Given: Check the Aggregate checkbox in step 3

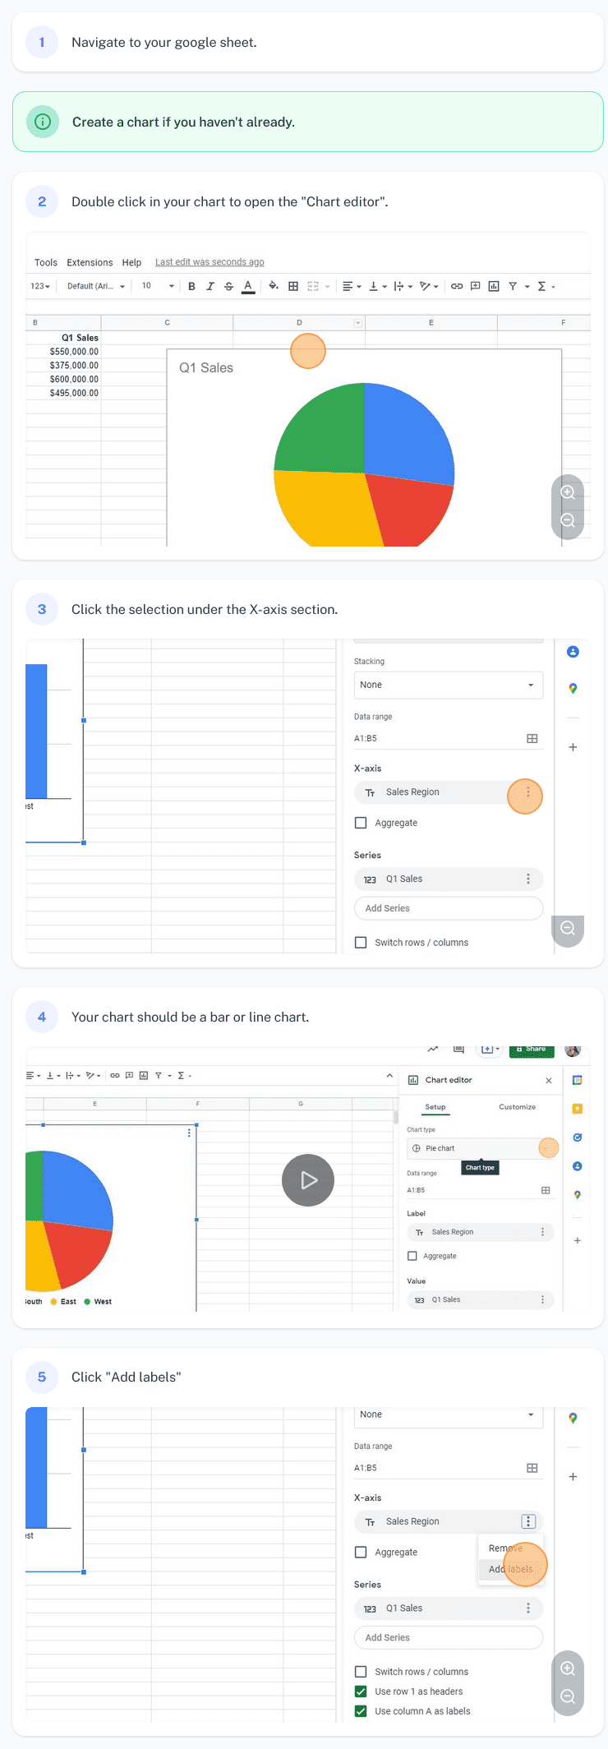Looking at the screenshot, I should (361, 823).
